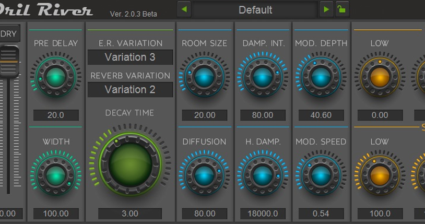This screenshot has width=425, height=224.
Task: Click the upper orange Low knob
Action: pos(379,77)
